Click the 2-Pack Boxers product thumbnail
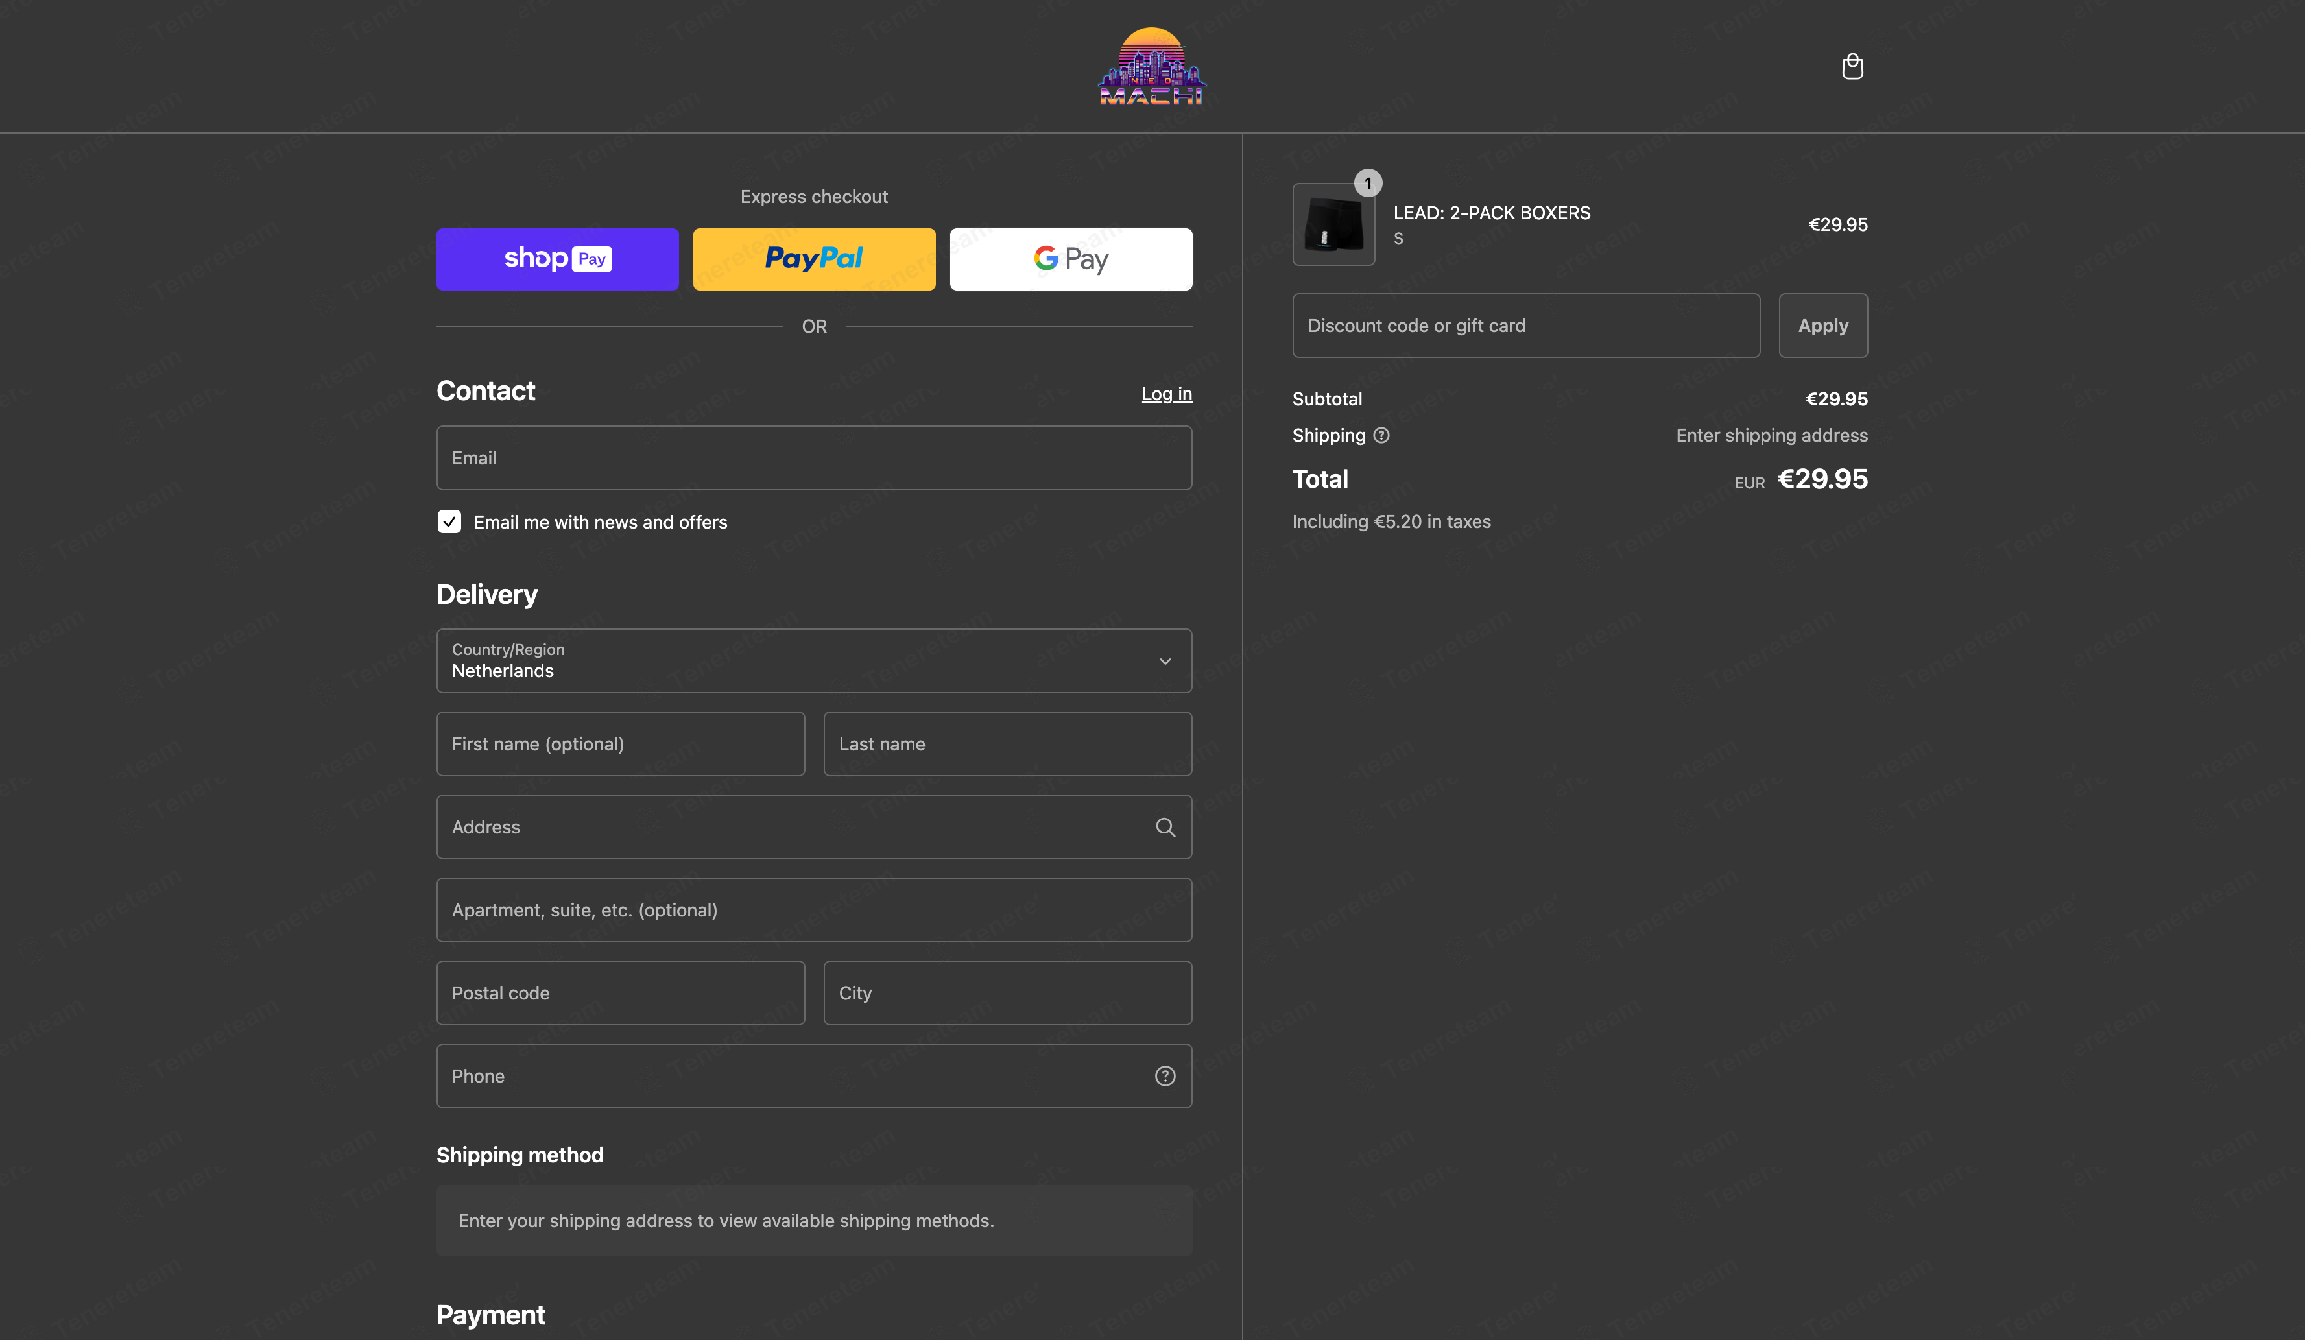This screenshot has width=2305, height=1340. click(1333, 224)
